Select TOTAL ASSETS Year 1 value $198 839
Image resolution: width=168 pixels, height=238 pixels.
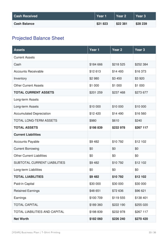[96, 128]
